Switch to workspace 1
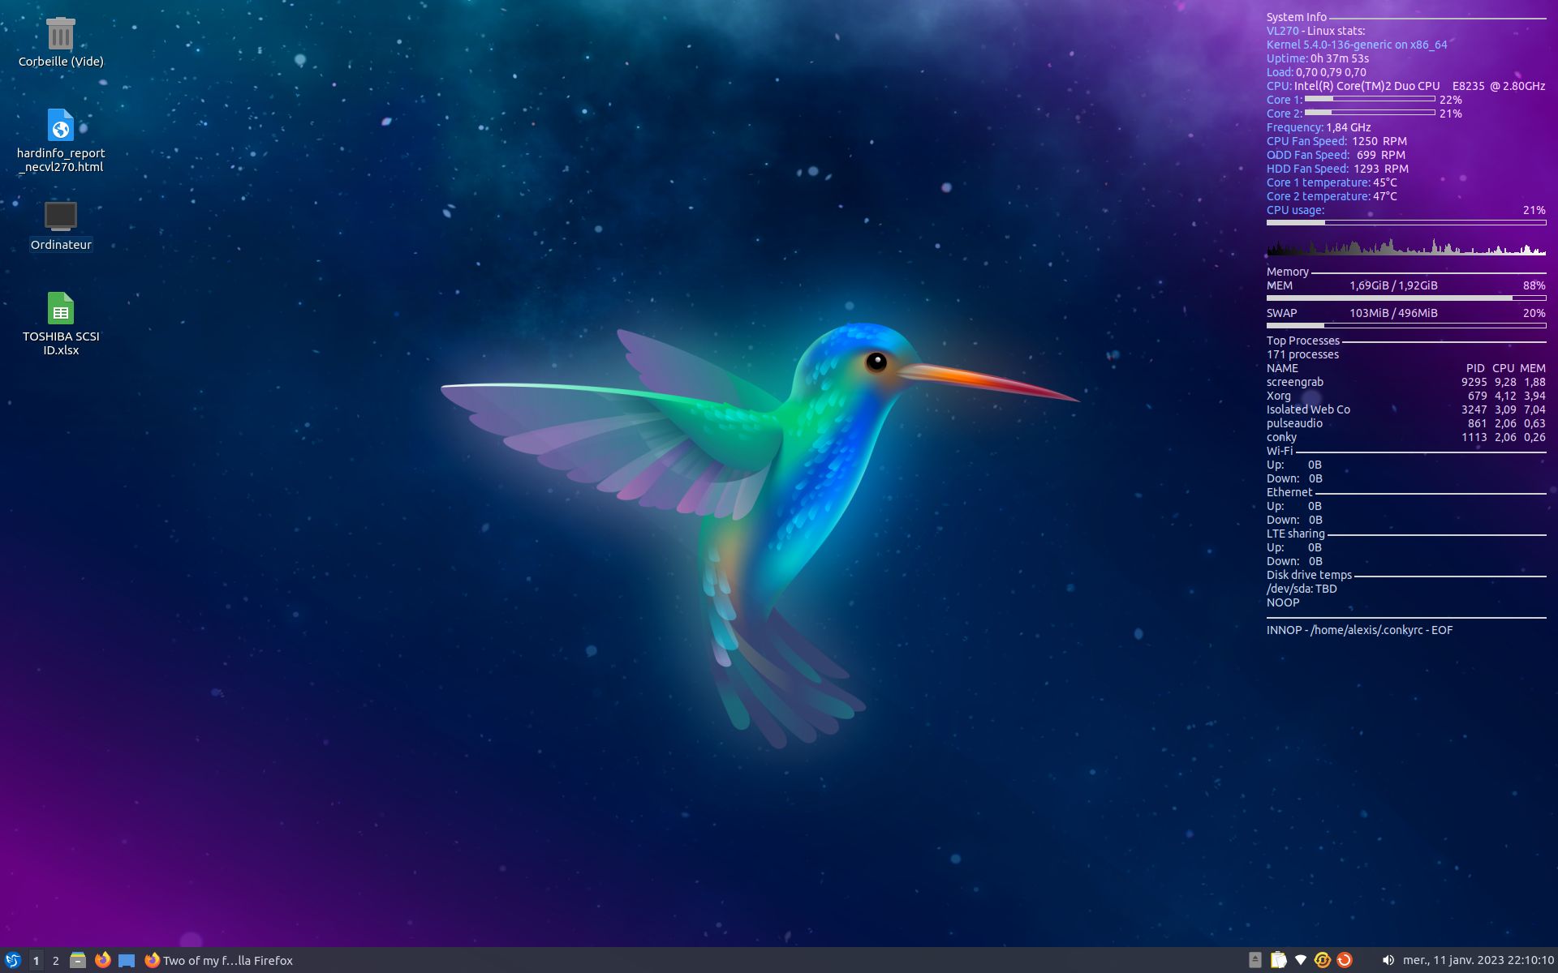 [x=36, y=960]
